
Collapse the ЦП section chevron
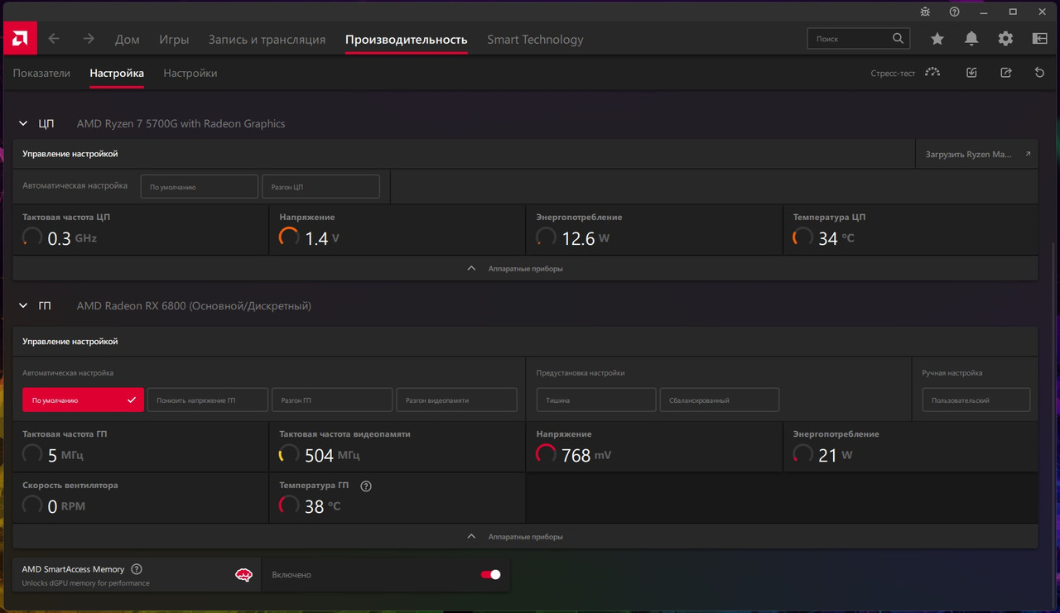[23, 123]
